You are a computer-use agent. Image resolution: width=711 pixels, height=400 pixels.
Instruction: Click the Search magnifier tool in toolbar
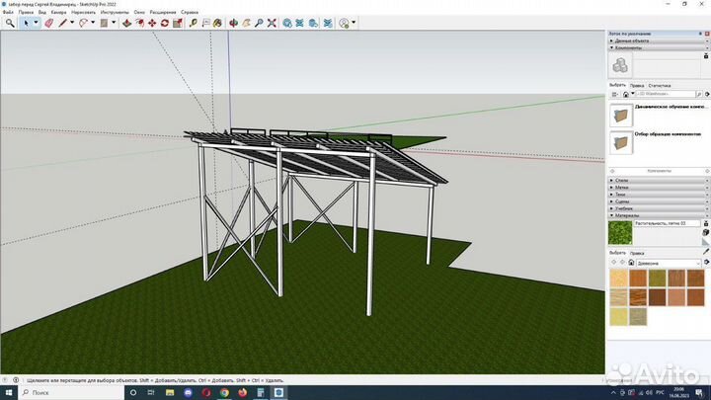pos(10,23)
